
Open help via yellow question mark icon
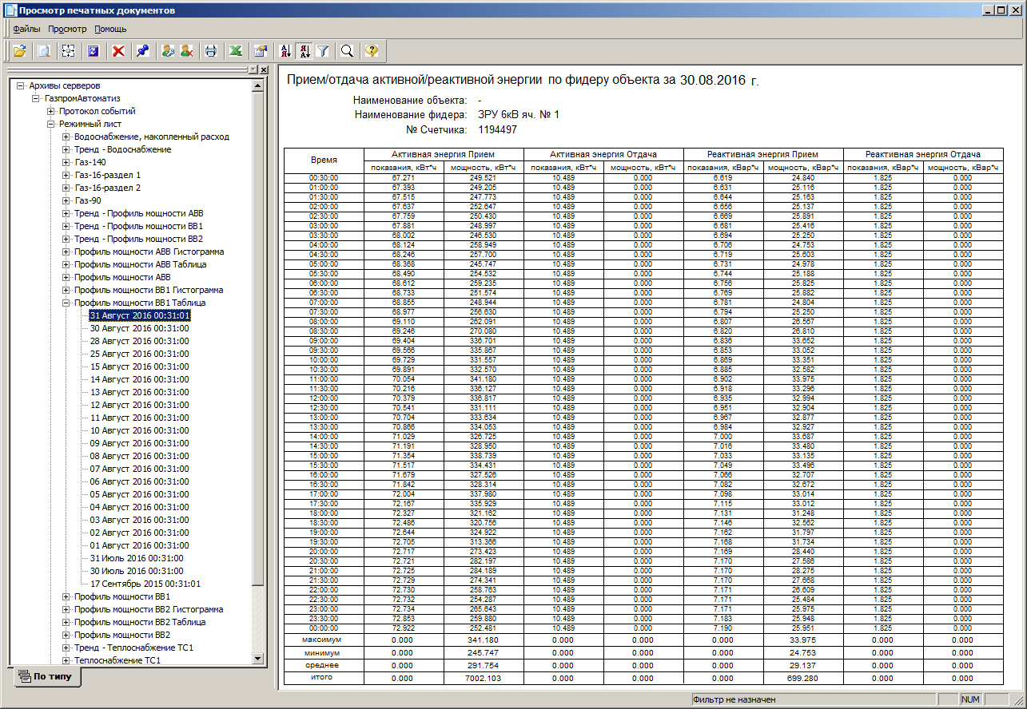coord(371,51)
